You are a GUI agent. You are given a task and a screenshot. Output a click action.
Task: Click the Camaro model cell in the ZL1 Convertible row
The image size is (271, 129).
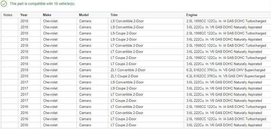click(92, 70)
